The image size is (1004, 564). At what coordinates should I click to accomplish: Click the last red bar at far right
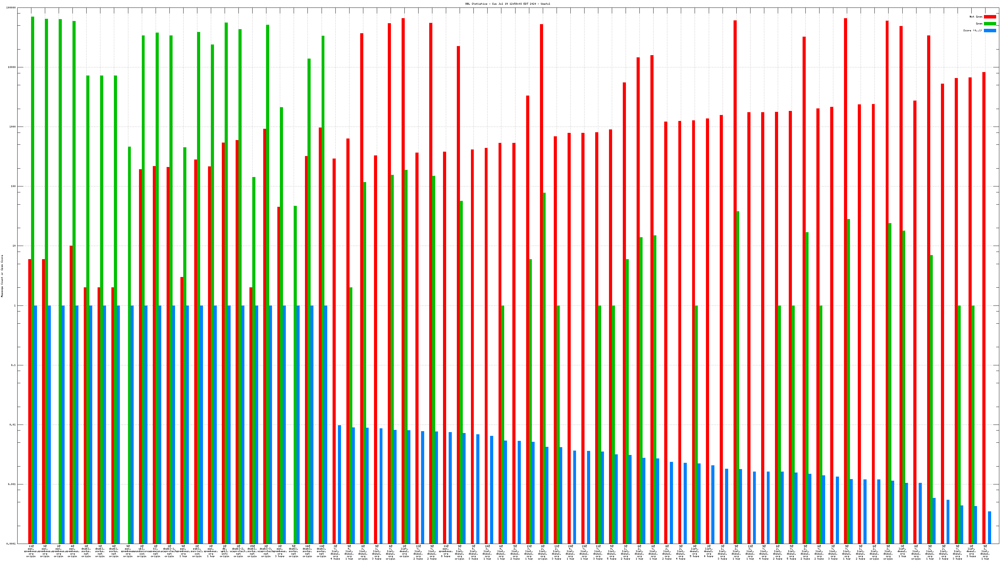[x=984, y=273]
